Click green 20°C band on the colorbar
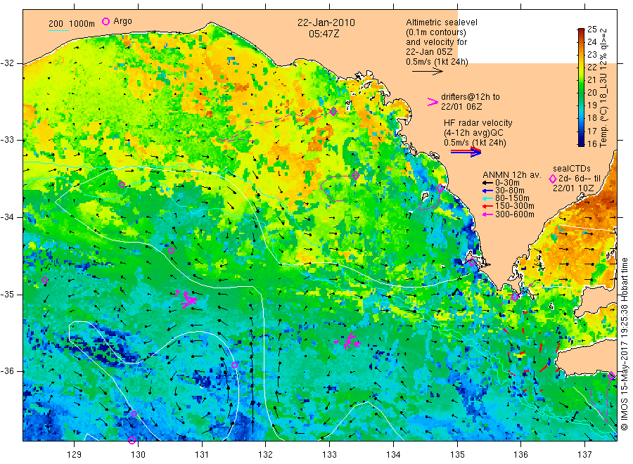The height and width of the screenshot is (464, 633). point(581,92)
